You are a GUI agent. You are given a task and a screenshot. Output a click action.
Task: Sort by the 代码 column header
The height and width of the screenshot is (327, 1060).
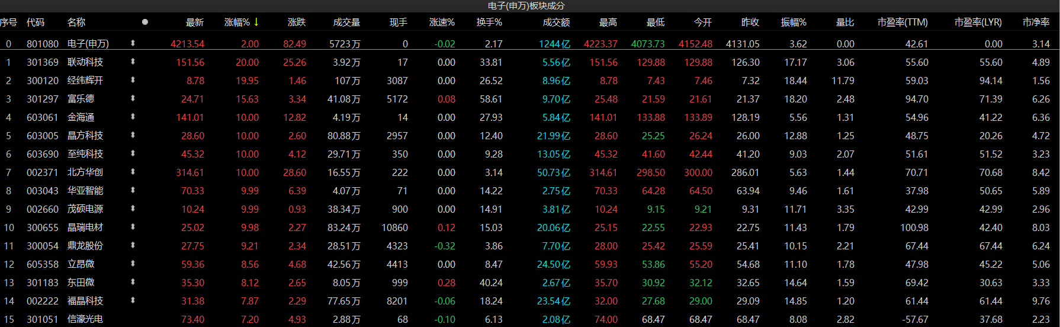tap(36, 22)
